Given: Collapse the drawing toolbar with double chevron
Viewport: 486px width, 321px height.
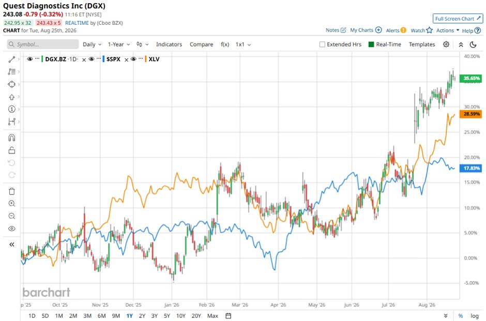Looking at the screenshot, I should [x=12, y=244].
